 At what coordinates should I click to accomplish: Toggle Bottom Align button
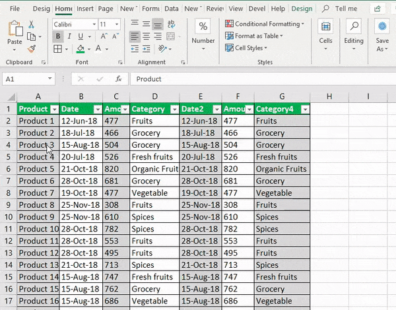[x=158, y=24]
